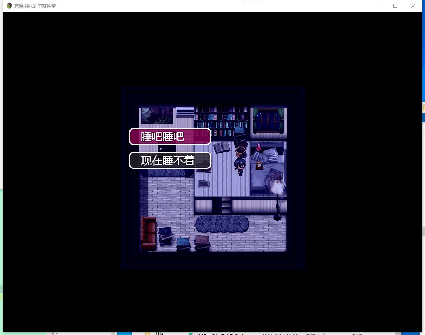The height and width of the screenshot is (335, 425).
Task: Choose the 睡吧睡吧 sleep option
Action: 170,137
